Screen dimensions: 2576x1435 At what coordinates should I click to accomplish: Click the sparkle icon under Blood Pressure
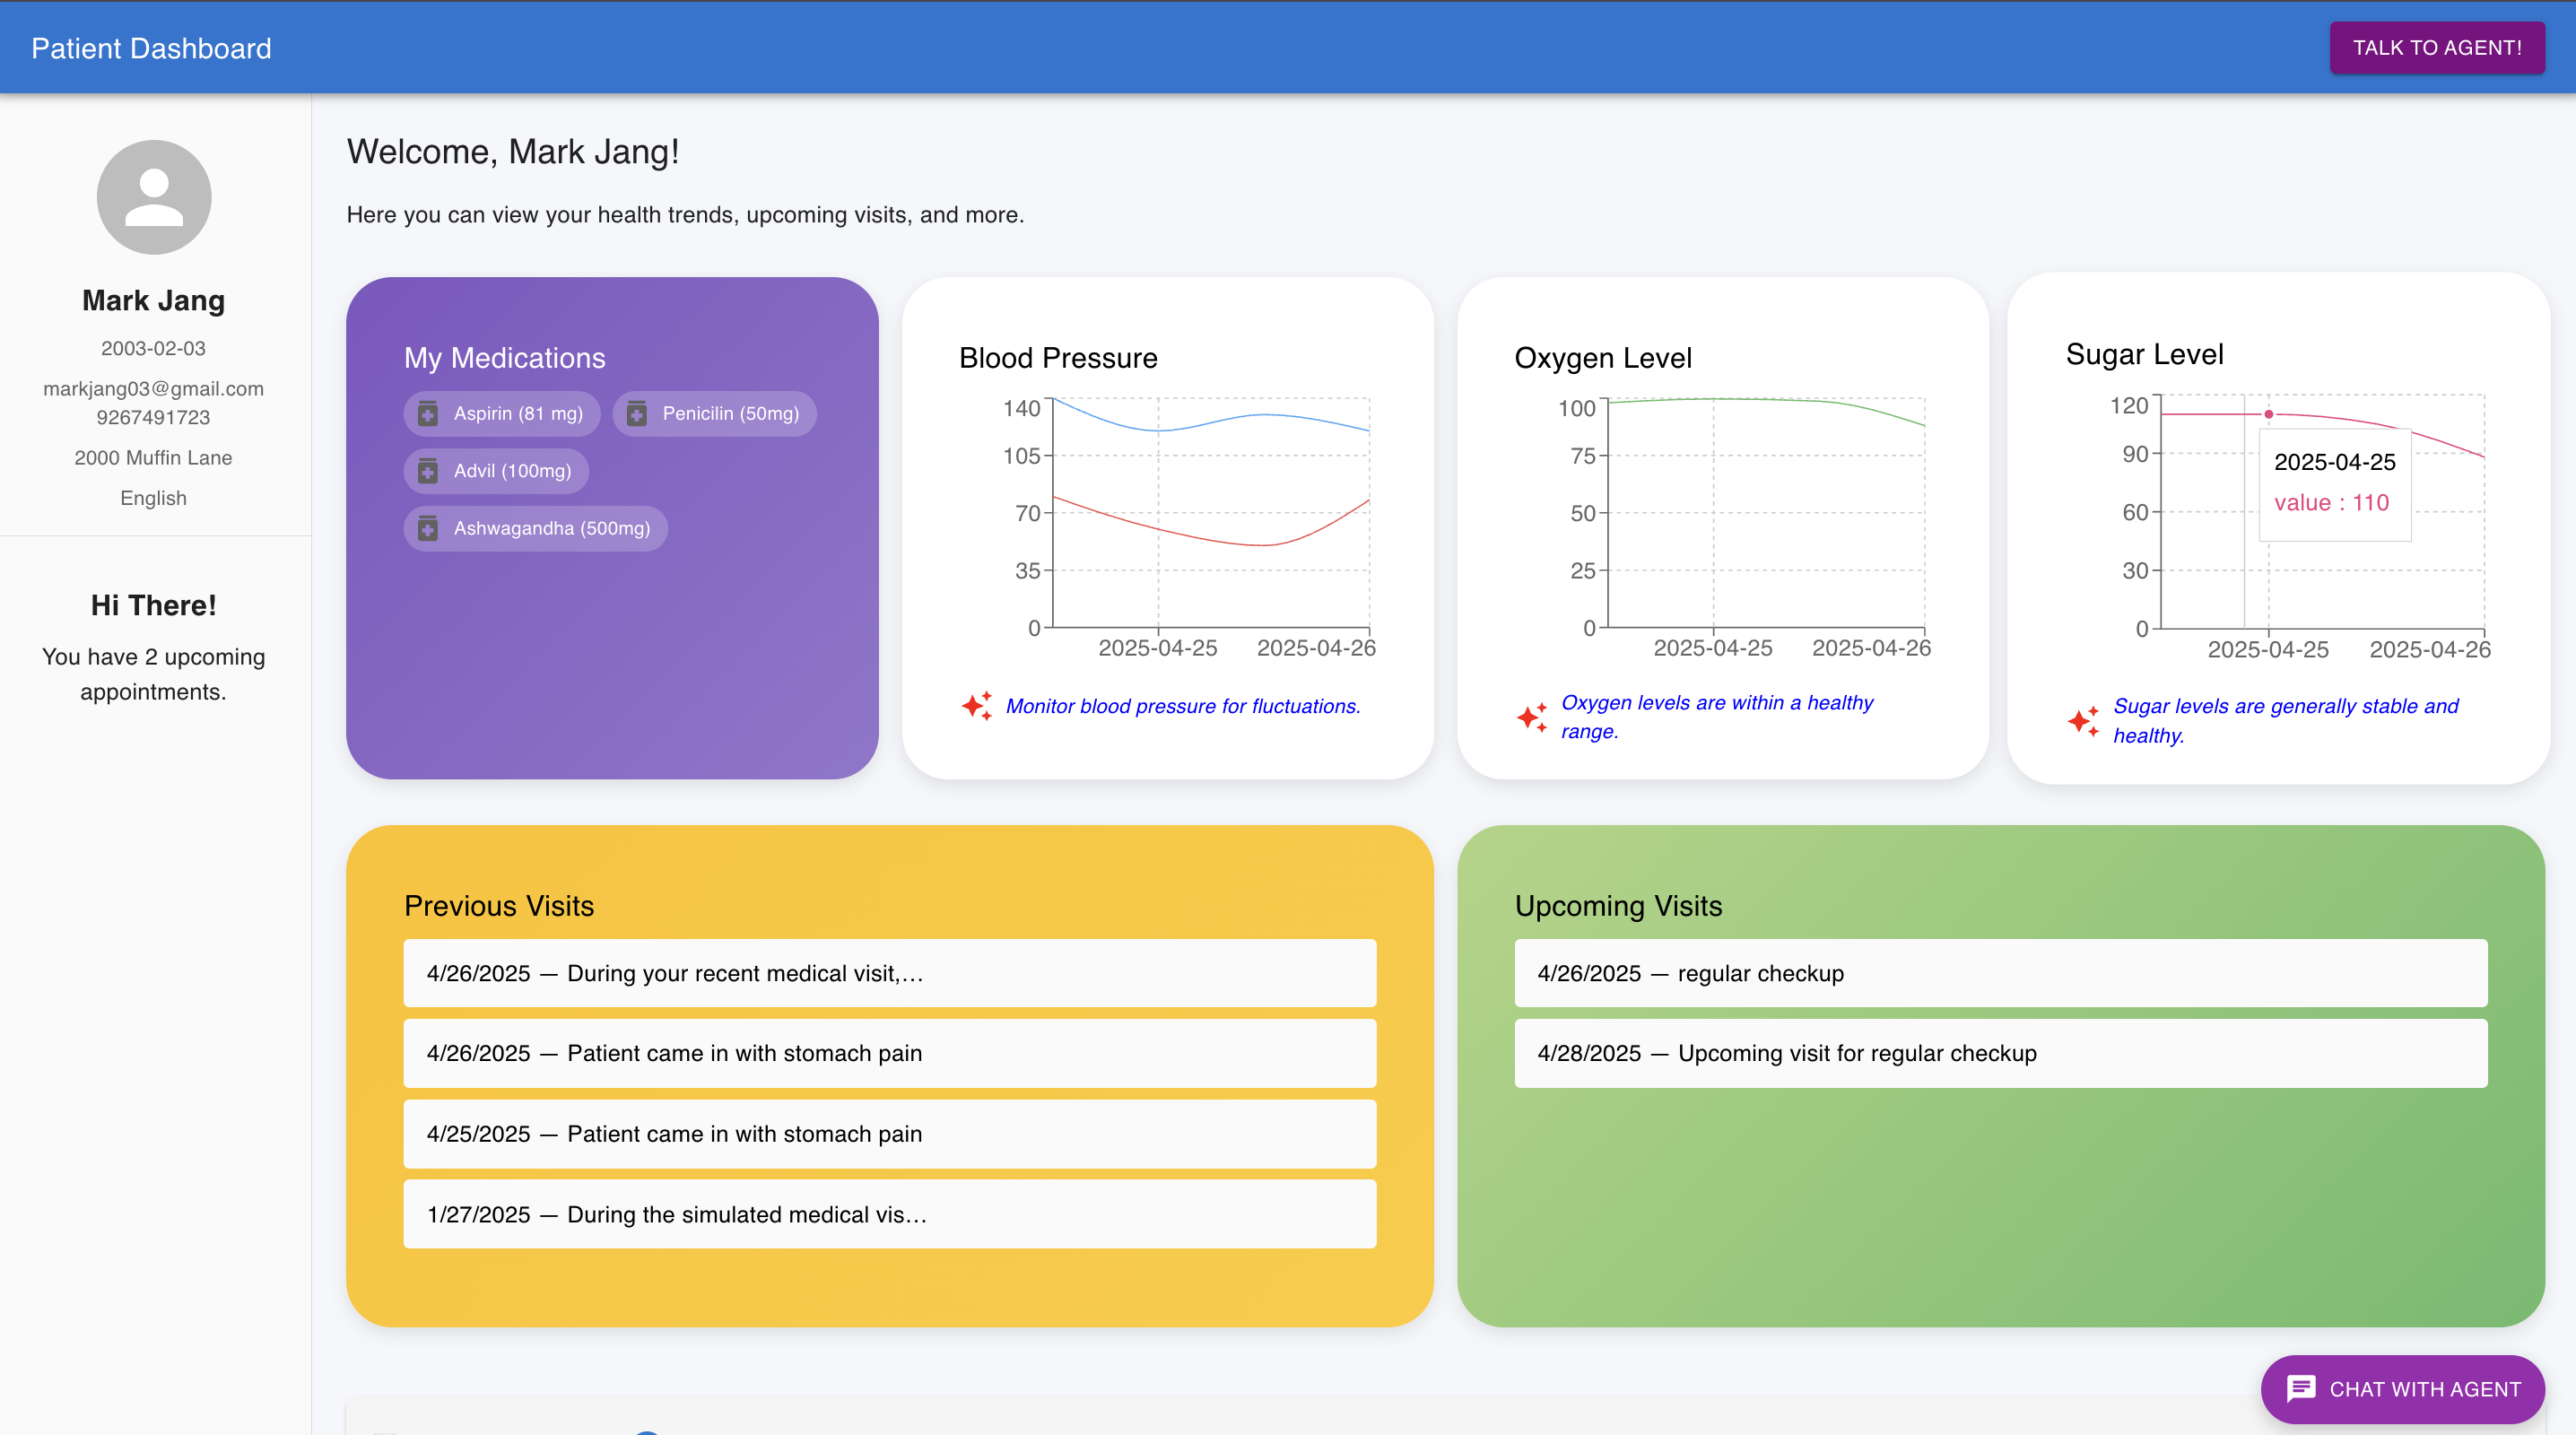pos(977,706)
